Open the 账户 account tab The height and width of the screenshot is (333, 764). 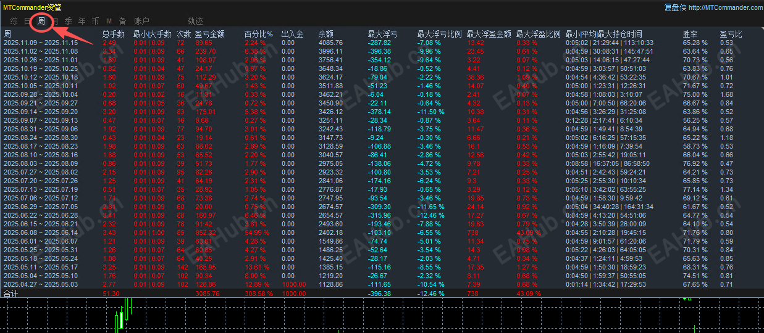coord(141,22)
